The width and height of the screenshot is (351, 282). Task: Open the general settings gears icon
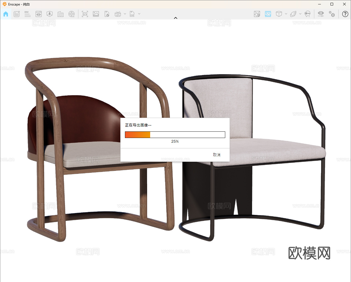332,14
